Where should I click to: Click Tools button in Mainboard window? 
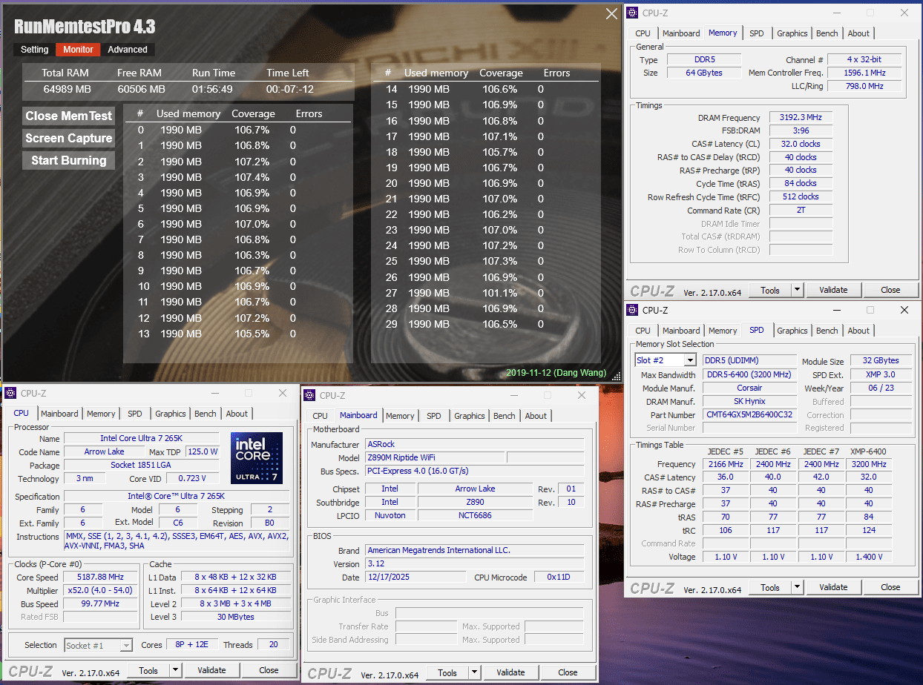pyautogui.click(x=447, y=672)
